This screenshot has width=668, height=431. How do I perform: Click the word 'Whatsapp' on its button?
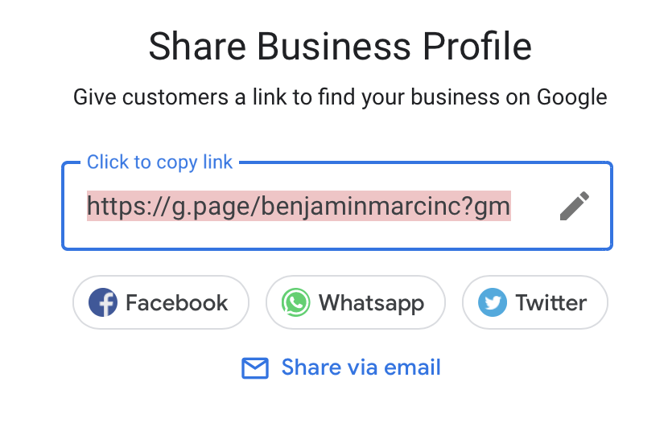(x=372, y=304)
